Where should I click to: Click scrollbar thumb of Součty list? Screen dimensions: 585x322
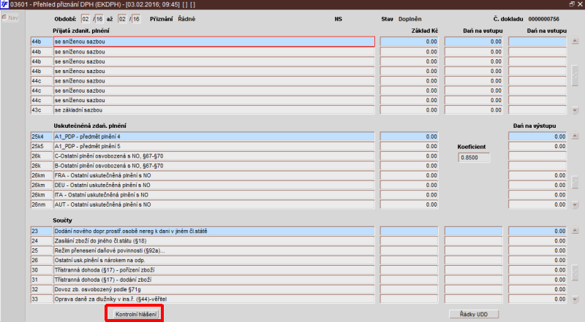click(x=575, y=274)
